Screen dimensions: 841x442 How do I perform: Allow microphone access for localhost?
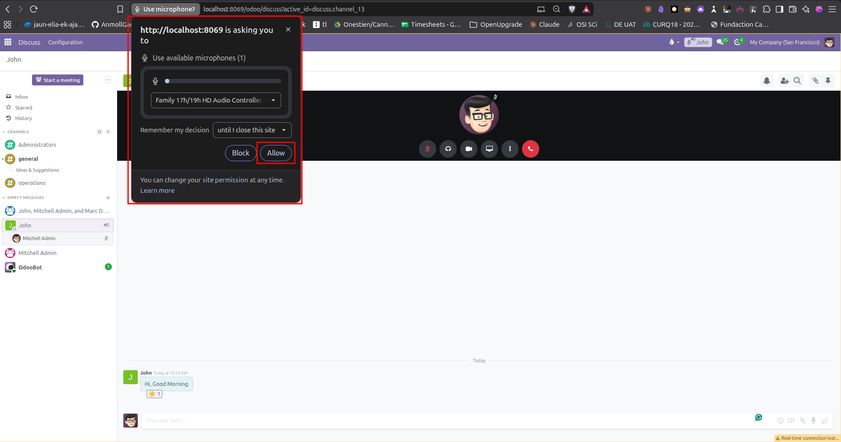pyautogui.click(x=276, y=153)
